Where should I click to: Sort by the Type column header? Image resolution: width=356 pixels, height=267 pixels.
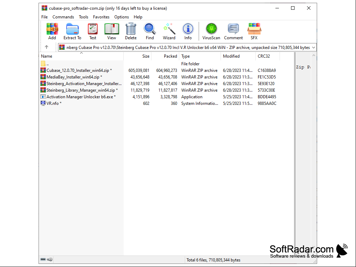coord(200,56)
